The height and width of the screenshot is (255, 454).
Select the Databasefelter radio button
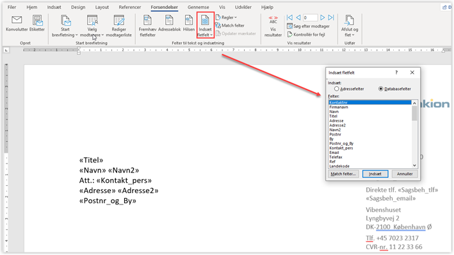click(381, 89)
